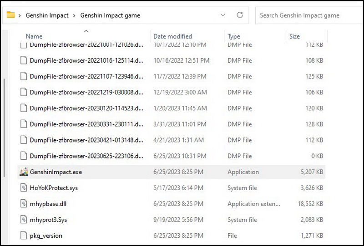The height and width of the screenshot is (246, 364).
Task: Sort by Size column header
Action: pos(294,36)
